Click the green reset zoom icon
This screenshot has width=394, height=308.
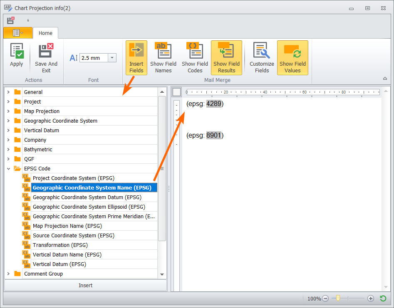click(383, 298)
